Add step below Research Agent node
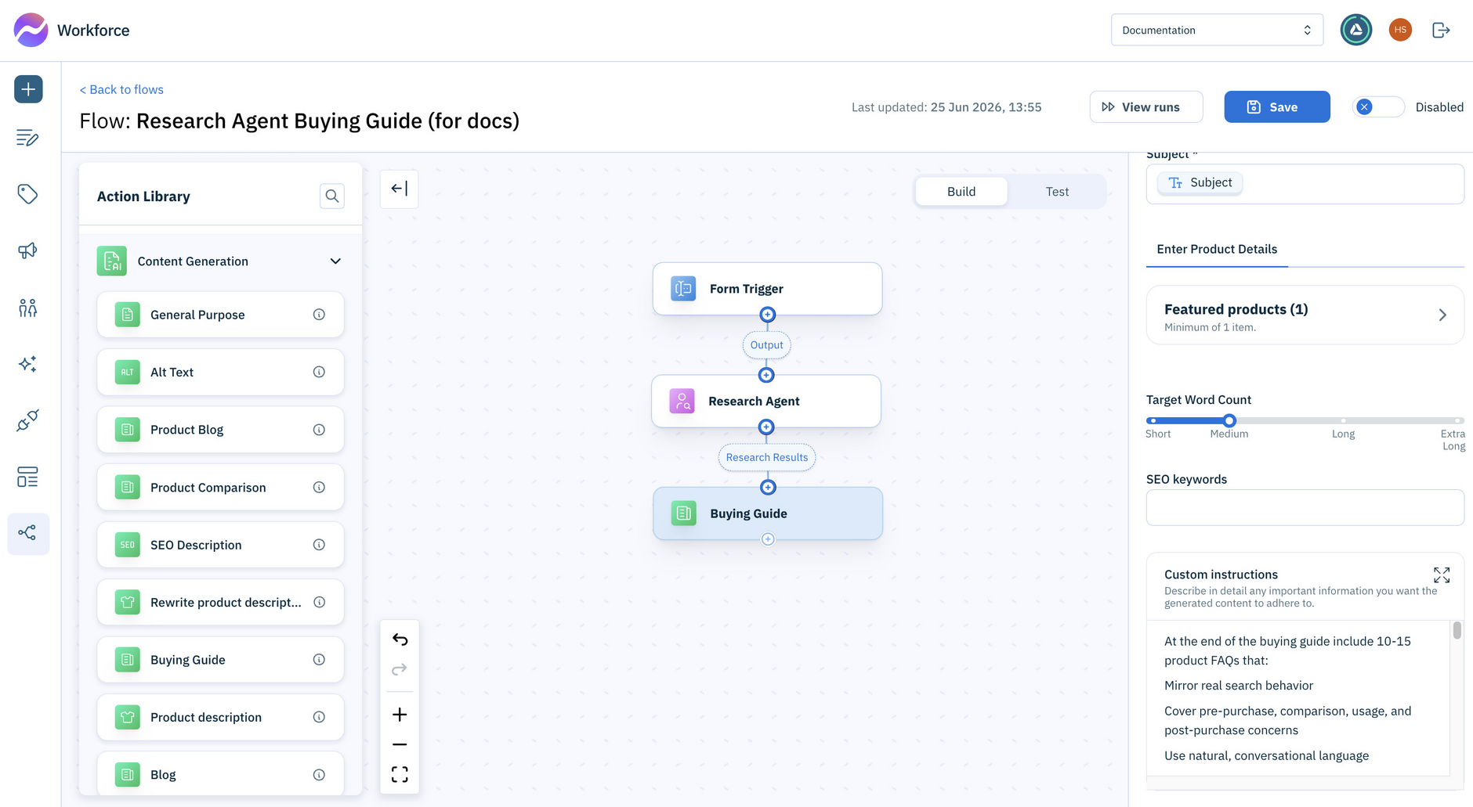The image size is (1473, 807). (767, 427)
